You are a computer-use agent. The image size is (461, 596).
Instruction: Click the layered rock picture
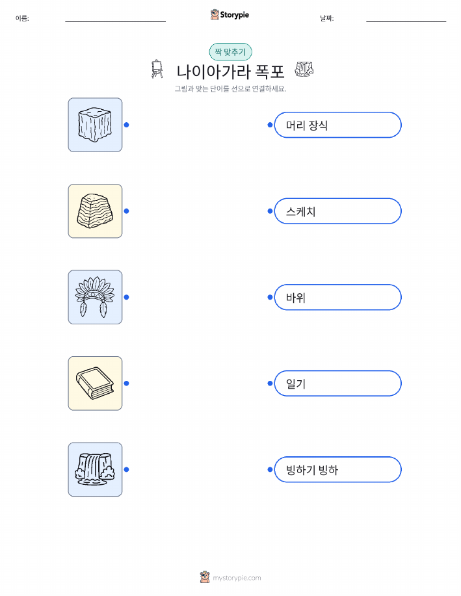[x=95, y=211]
